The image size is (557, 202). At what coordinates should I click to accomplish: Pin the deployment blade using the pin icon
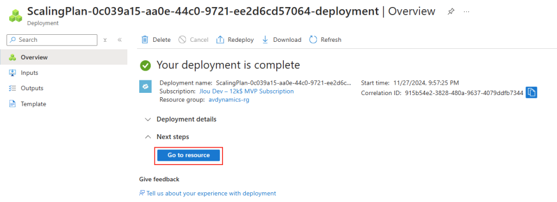click(x=451, y=12)
